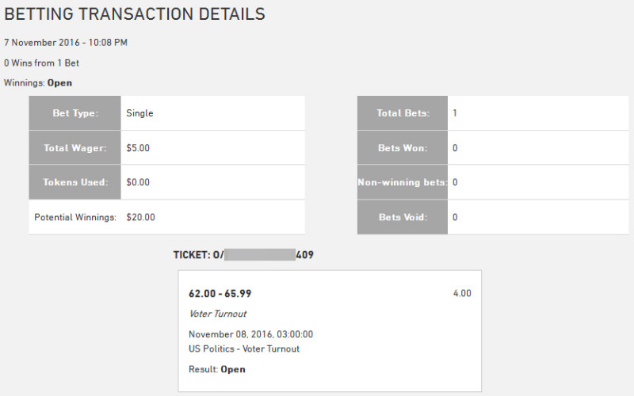
Task: Click the Winnings: Open status line
Action: click(x=38, y=82)
